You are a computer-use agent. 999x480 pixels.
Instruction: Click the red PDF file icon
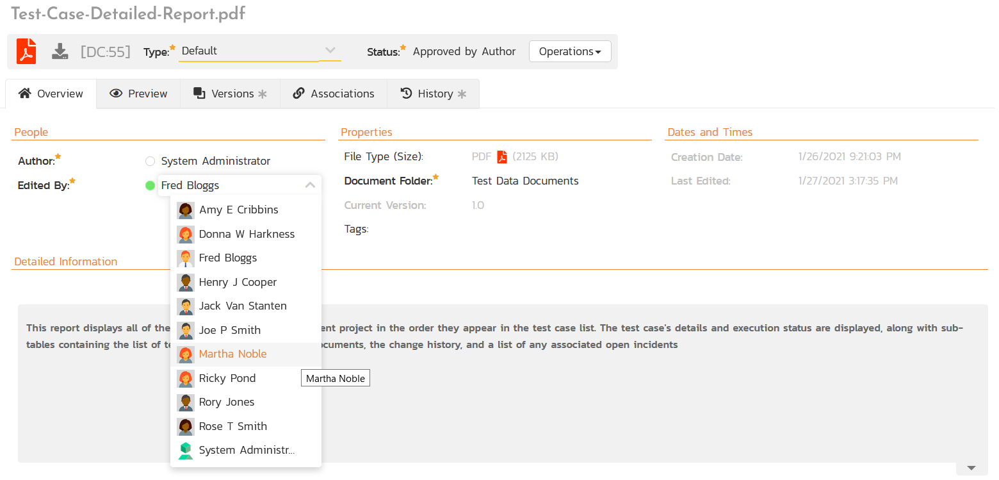pos(26,51)
